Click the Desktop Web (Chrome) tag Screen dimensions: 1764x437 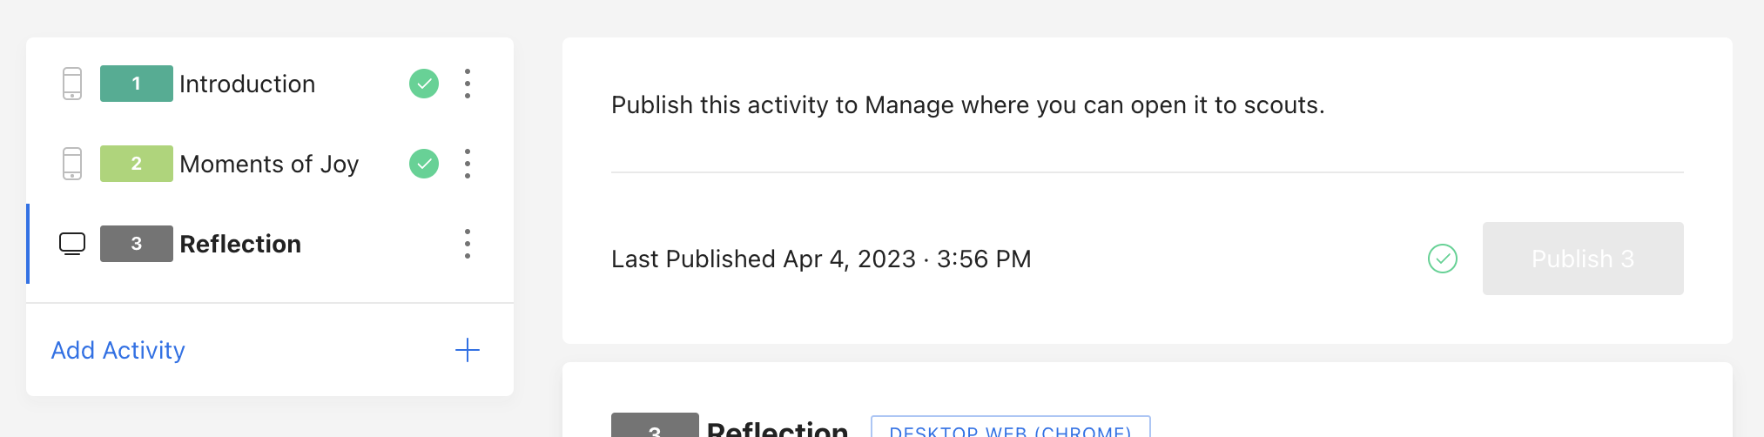(1011, 427)
